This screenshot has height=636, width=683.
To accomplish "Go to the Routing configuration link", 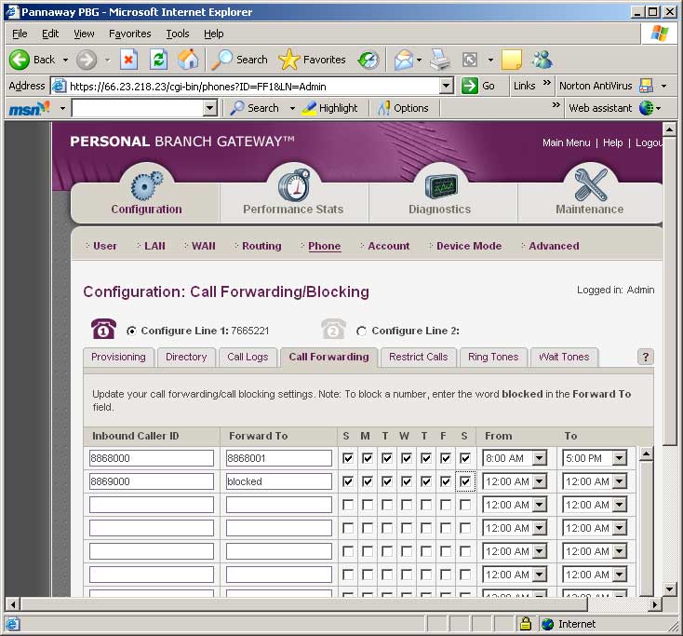I will 261,246.
